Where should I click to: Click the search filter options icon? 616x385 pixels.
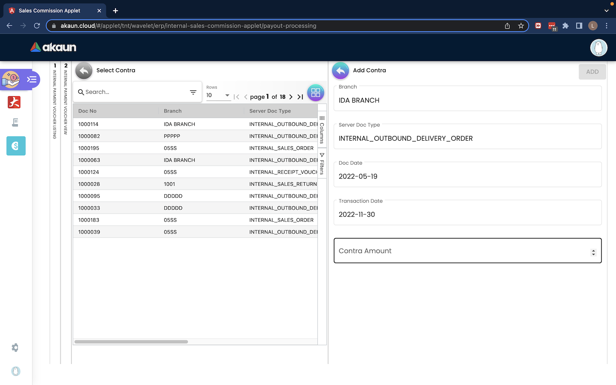[193, 92]
